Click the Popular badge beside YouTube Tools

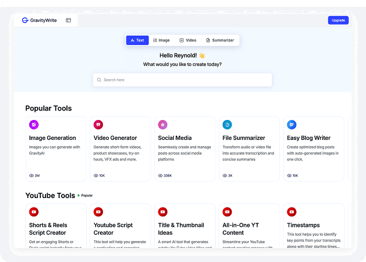click(x=85, y=195)
